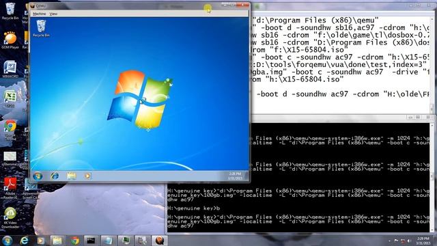Open Windows Media Player from the guest taskbar
Viewport: 437px width, 246px height.
(87, 176)
